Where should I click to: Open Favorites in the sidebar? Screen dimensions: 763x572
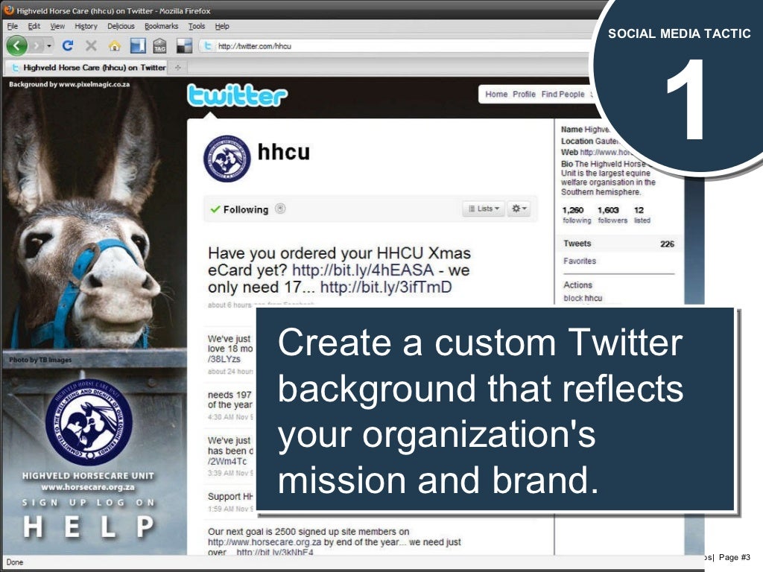tap(580, 261)
